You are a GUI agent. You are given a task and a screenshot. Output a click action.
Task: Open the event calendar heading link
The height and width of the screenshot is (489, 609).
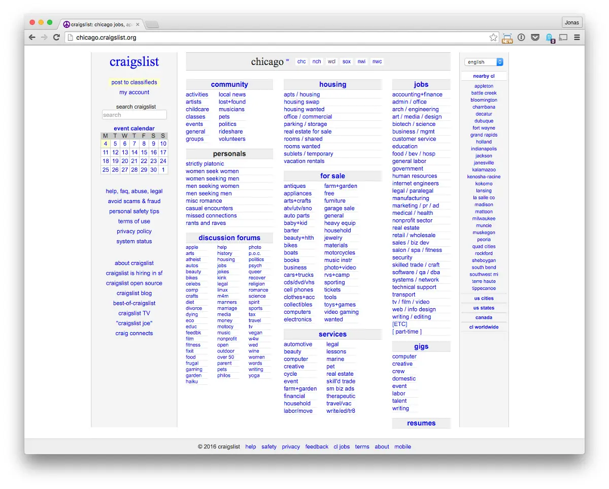click(134, 128)
